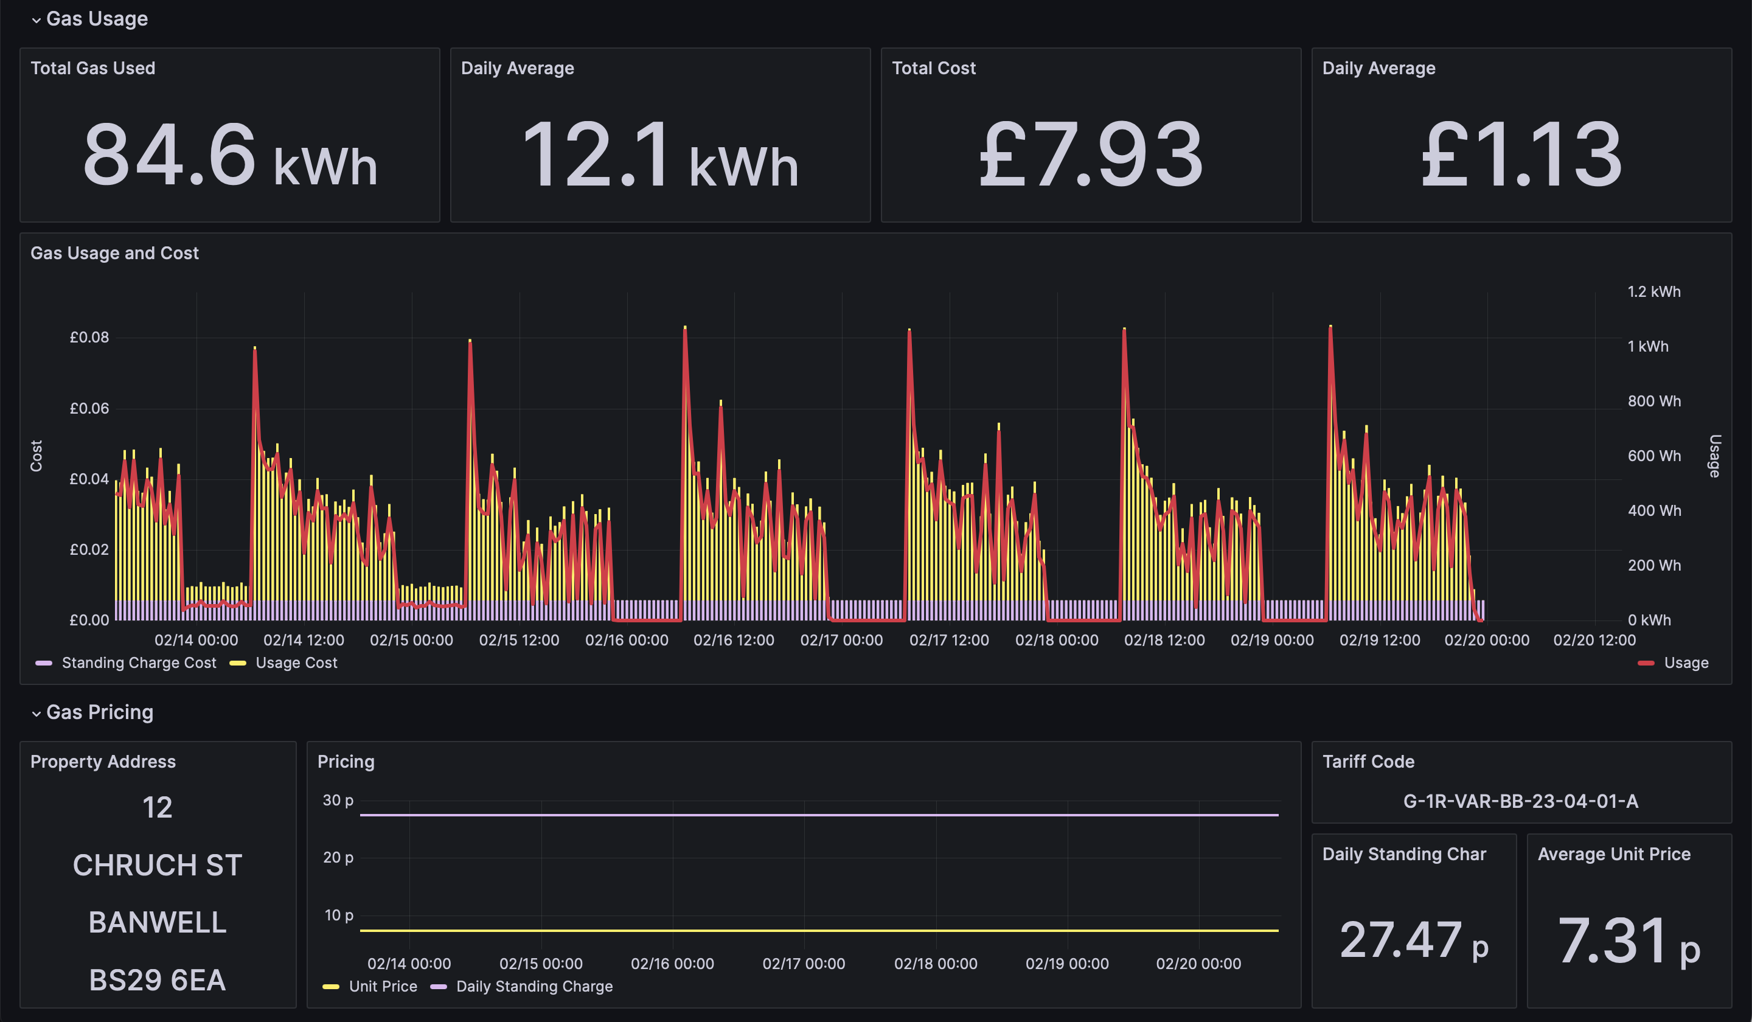Open the Daily Standing Char panel title
Screen dimensions: 1752x1022
click(1403, 853)
